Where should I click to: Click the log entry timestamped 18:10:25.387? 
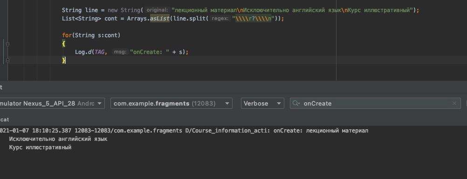(184, 131)
